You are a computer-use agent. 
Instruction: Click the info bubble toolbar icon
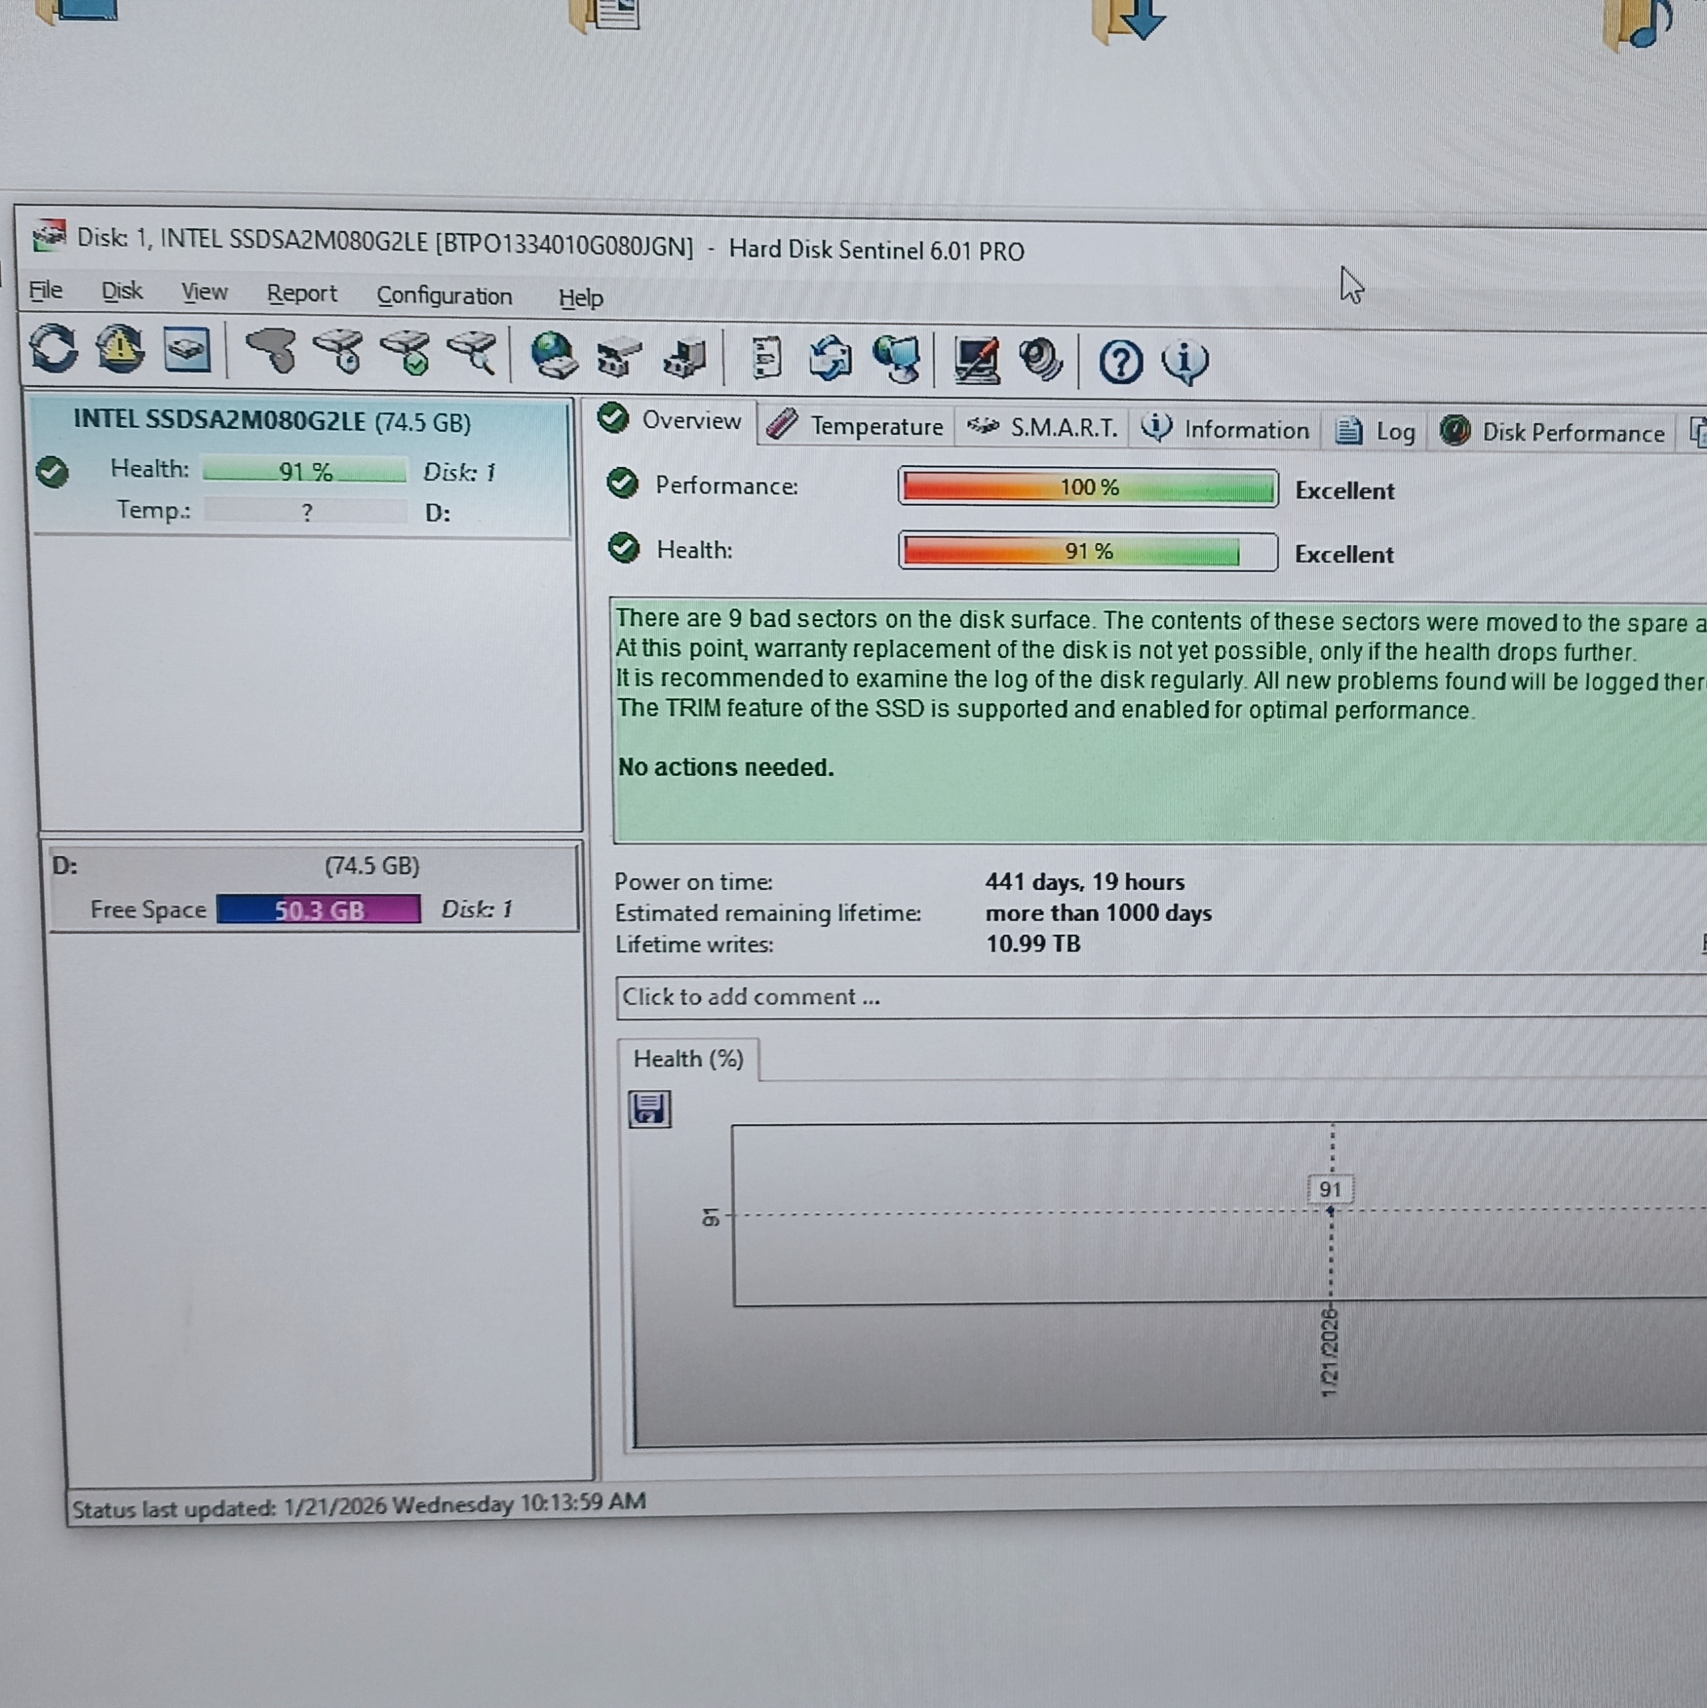tap(1185, 362)
